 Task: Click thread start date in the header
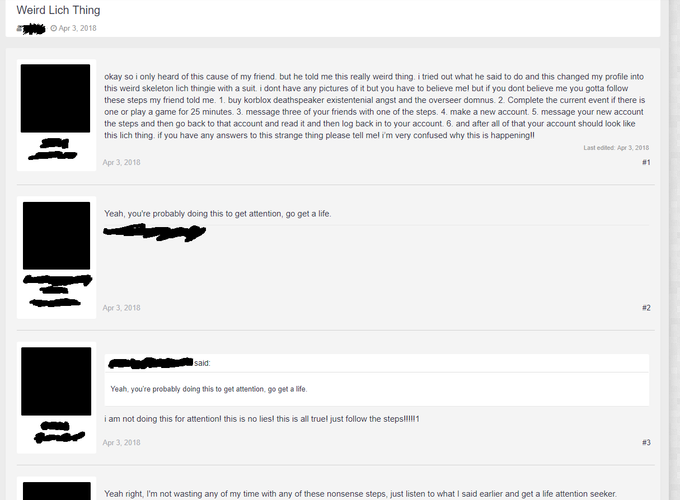pyautogui.click(x=77, y=29)
